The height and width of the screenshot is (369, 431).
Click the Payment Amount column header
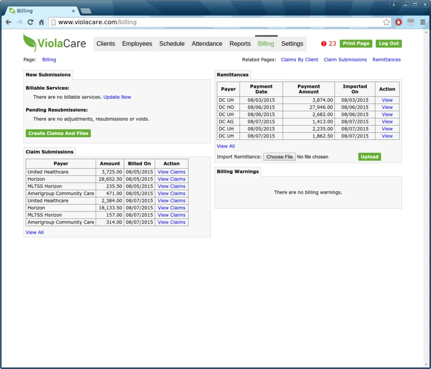(309, 89)
